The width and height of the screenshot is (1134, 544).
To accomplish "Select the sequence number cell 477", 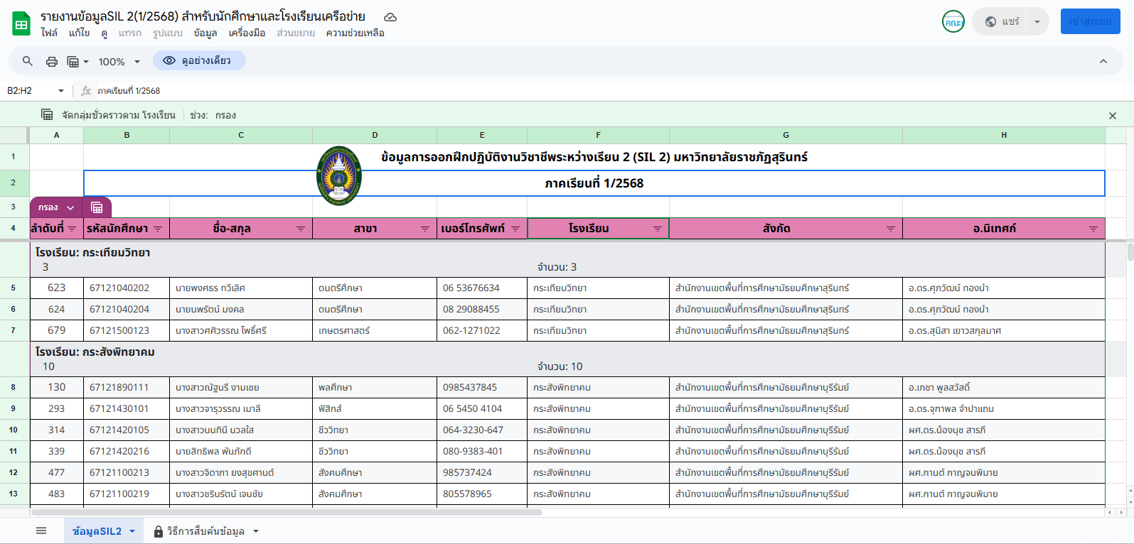I will (57, 472).
